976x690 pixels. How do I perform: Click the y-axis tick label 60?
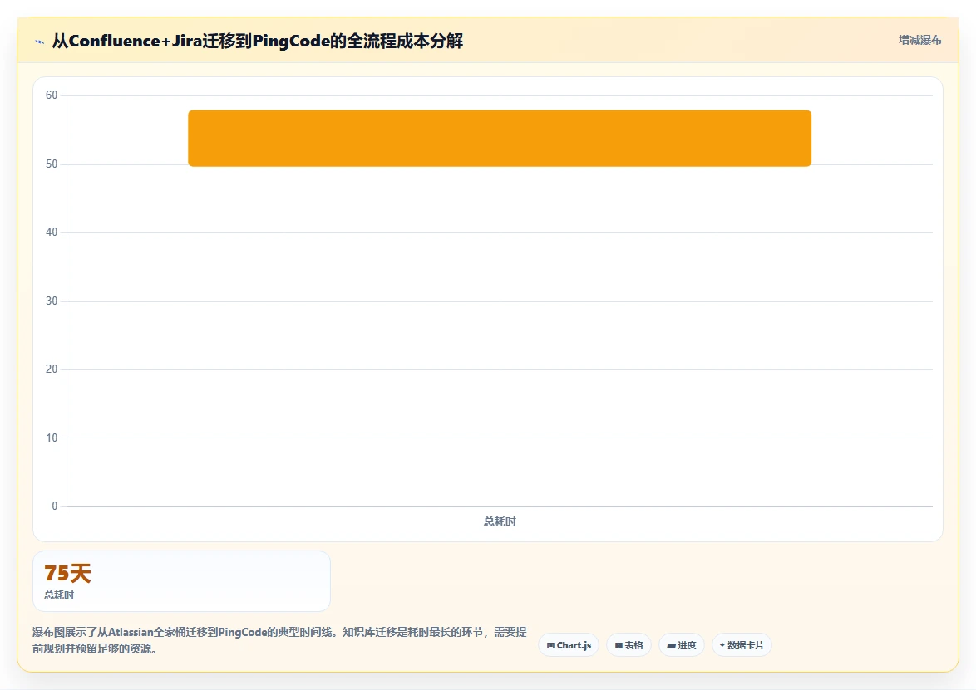coord(52,95)
